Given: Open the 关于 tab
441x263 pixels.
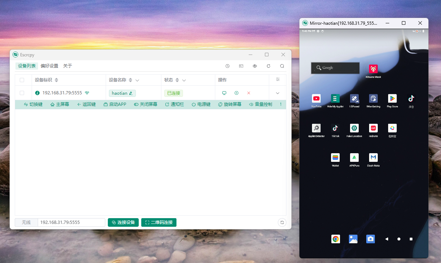Looking at the screenshot, I should pyautogui.click(x=68, y=66).
